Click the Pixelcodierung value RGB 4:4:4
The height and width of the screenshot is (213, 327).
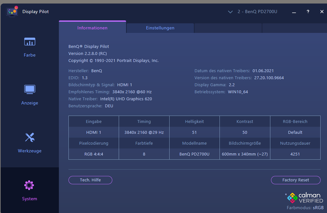click(94, 154)
